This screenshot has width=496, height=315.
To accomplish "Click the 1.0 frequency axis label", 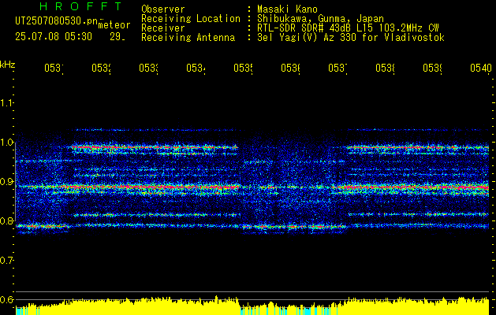I will pyautogui.click(x=6, y=143).
